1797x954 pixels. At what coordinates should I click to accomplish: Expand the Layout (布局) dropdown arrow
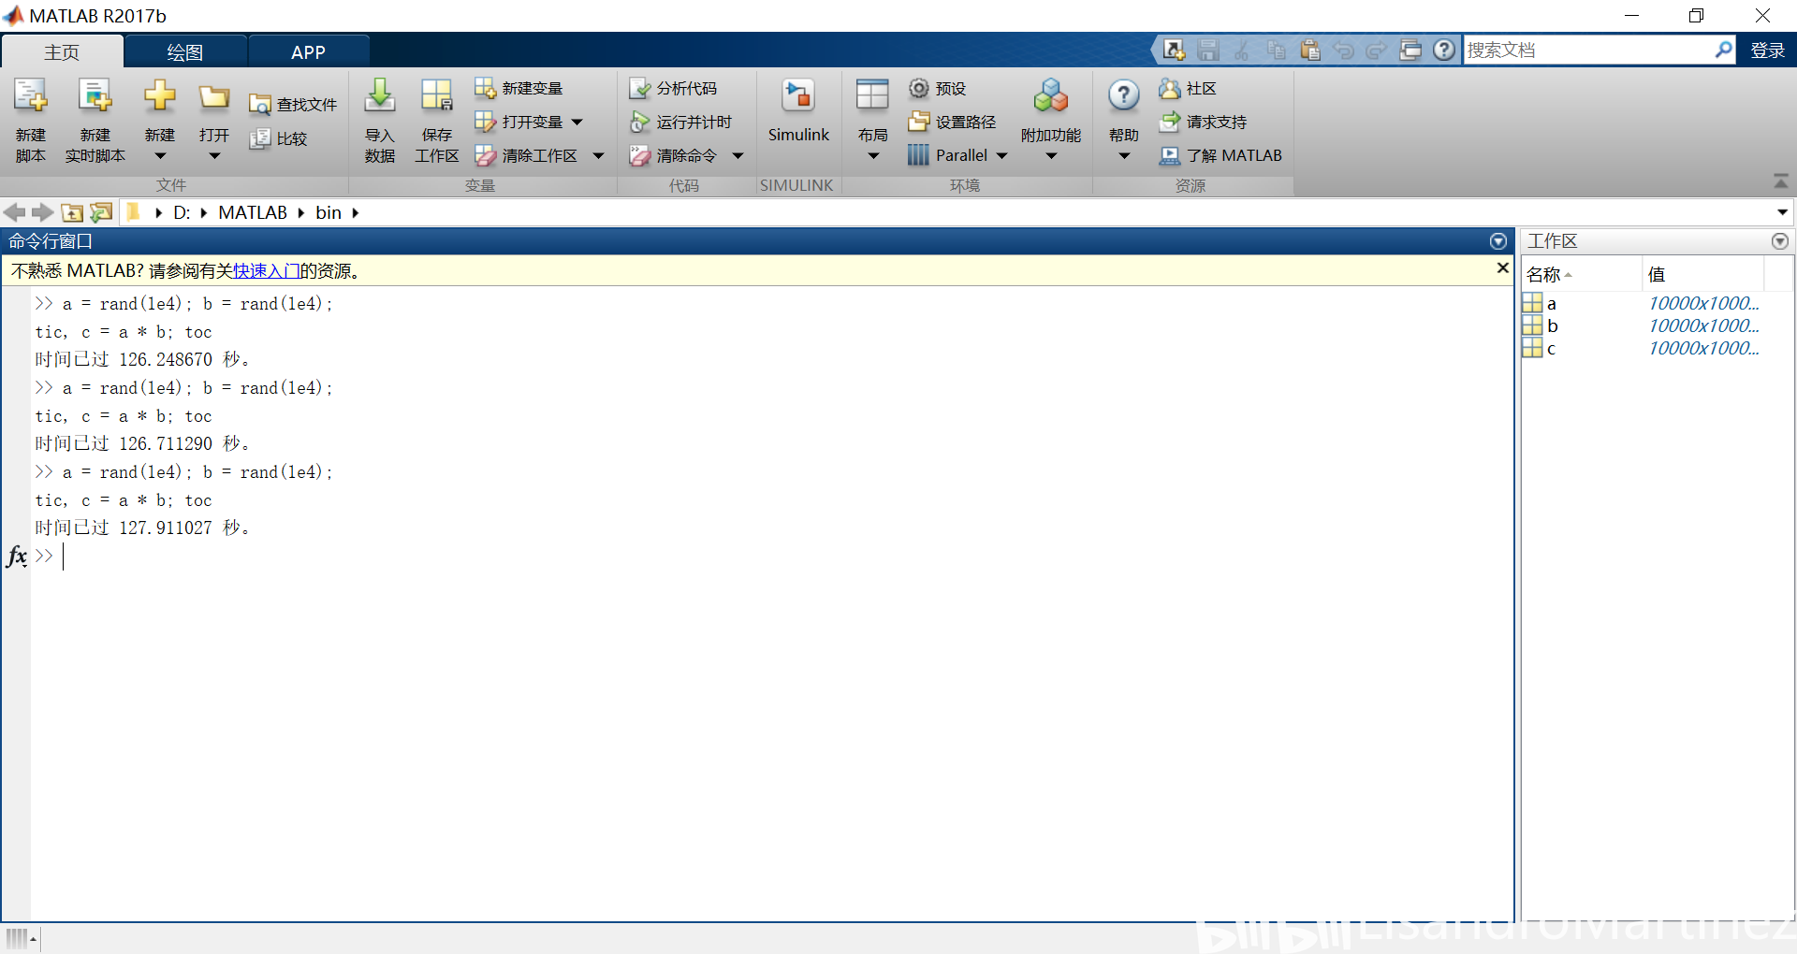pos(872,156)
